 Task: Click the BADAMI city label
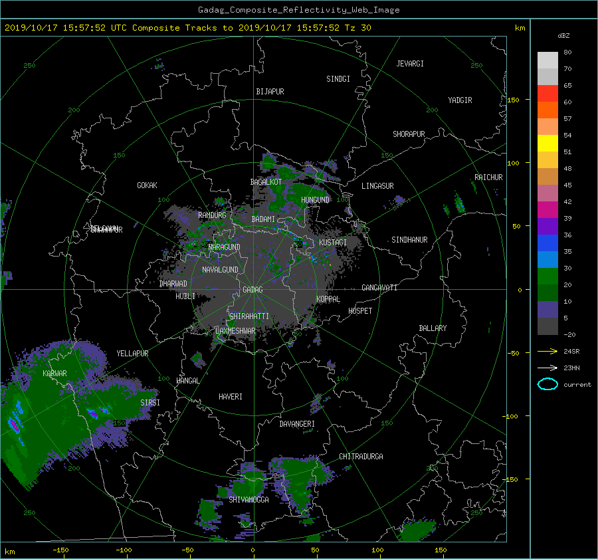(263, 219)
